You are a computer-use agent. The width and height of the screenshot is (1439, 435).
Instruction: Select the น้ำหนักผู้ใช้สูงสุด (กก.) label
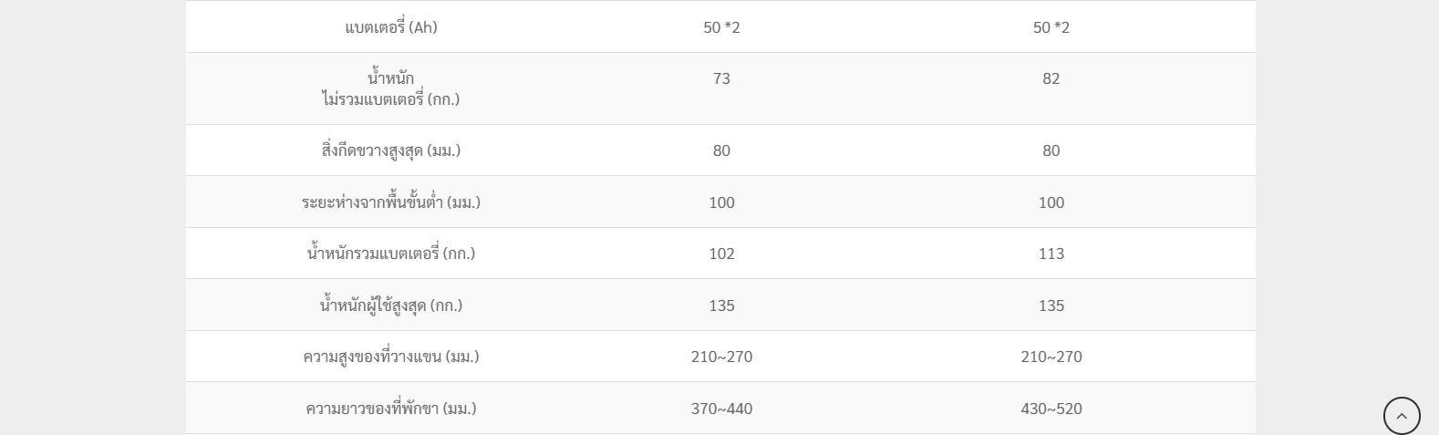(391, 306)
